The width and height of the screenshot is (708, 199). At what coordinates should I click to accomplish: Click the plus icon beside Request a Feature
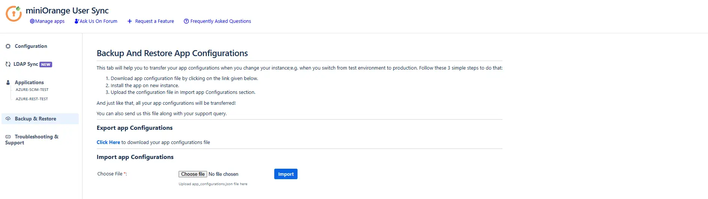[129, 21]
